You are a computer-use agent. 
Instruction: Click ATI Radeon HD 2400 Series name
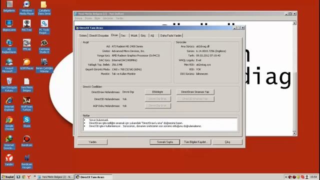coord(127,46)
